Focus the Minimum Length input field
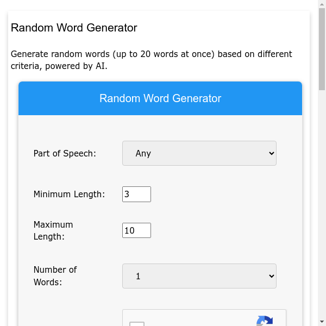Image resolution: width=326 pixels, height=326 pixels. (x=136, y=194)
